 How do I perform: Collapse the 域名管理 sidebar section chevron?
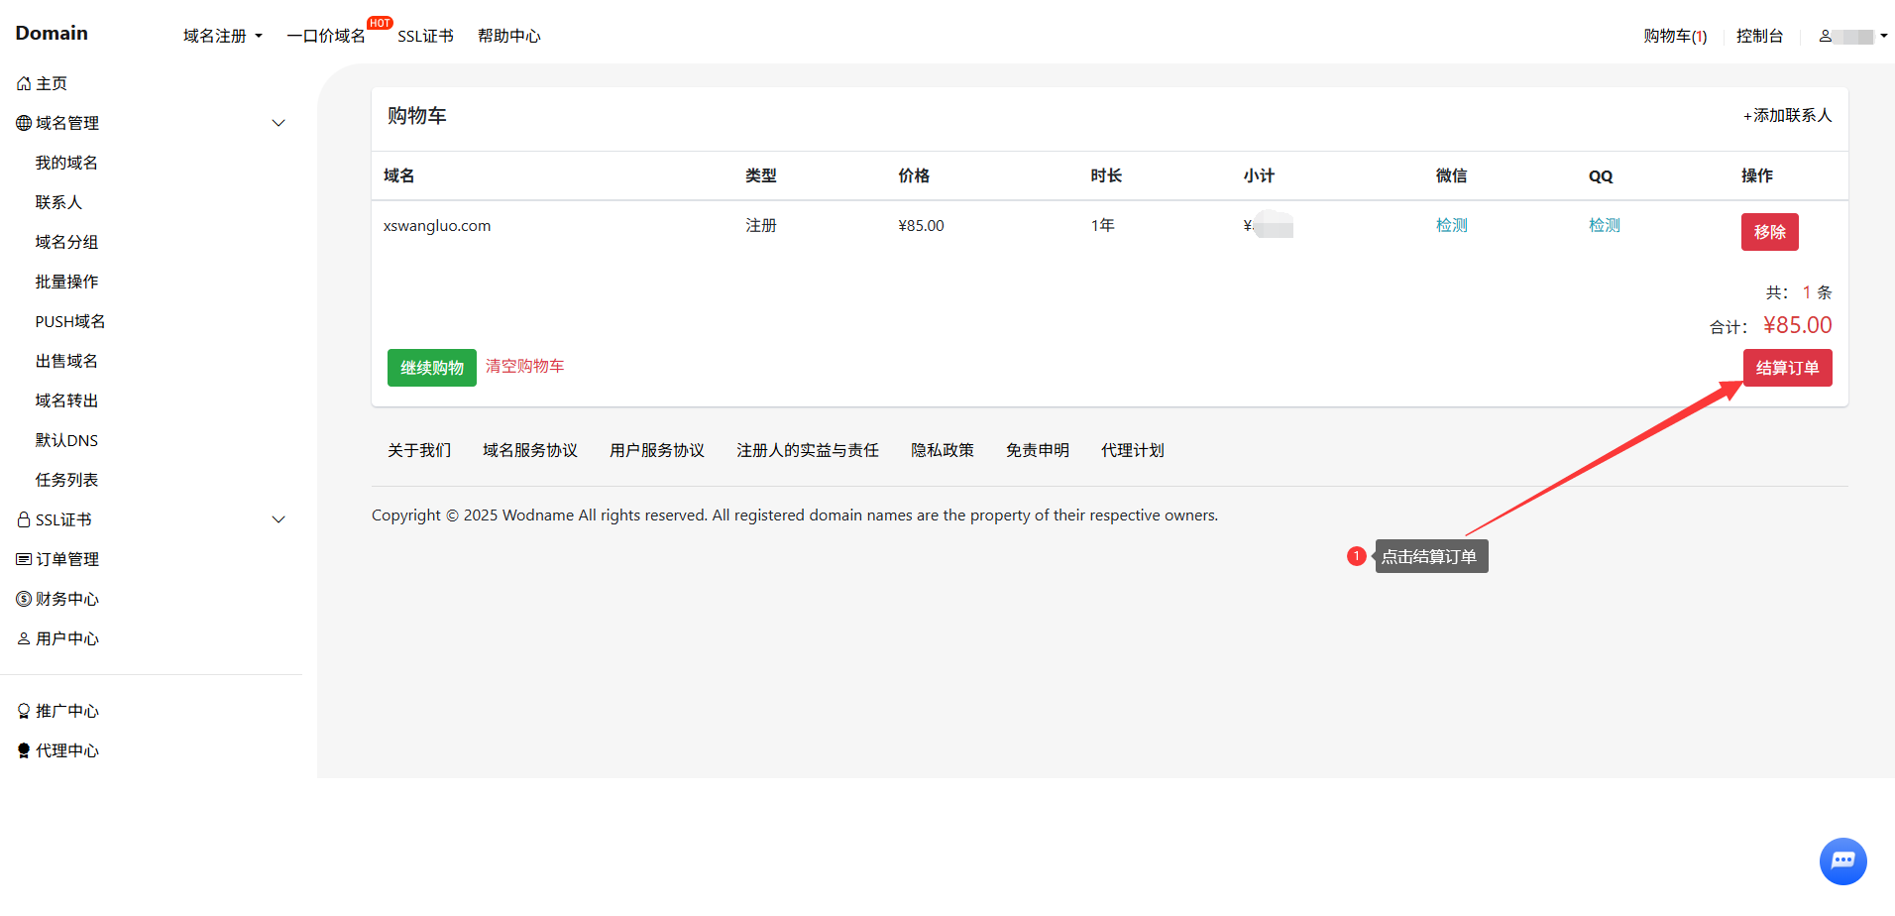(279, 124)
